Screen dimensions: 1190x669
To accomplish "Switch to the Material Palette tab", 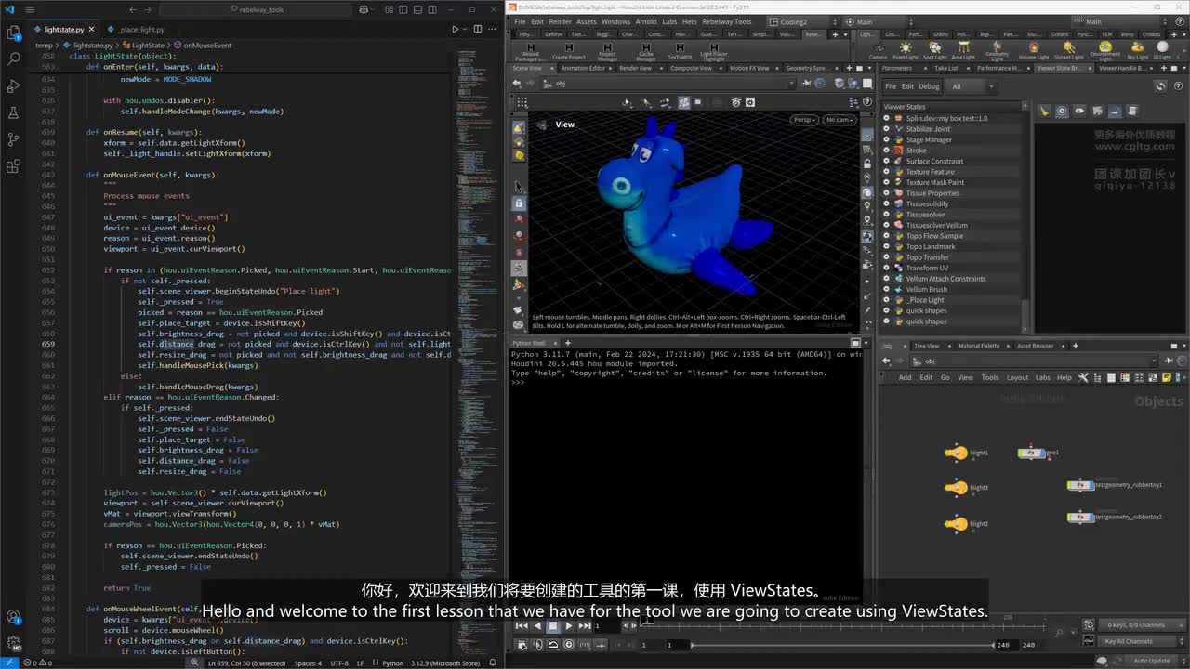I will click(979, 346).
